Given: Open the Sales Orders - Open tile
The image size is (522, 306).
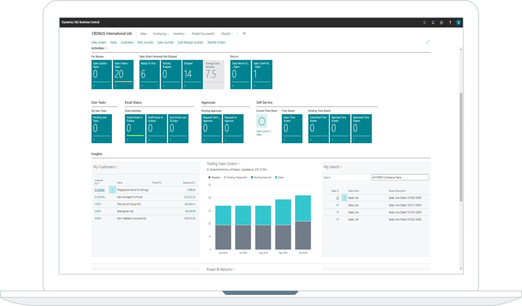Looking at the screenshot, I should [x=123, y=74].
